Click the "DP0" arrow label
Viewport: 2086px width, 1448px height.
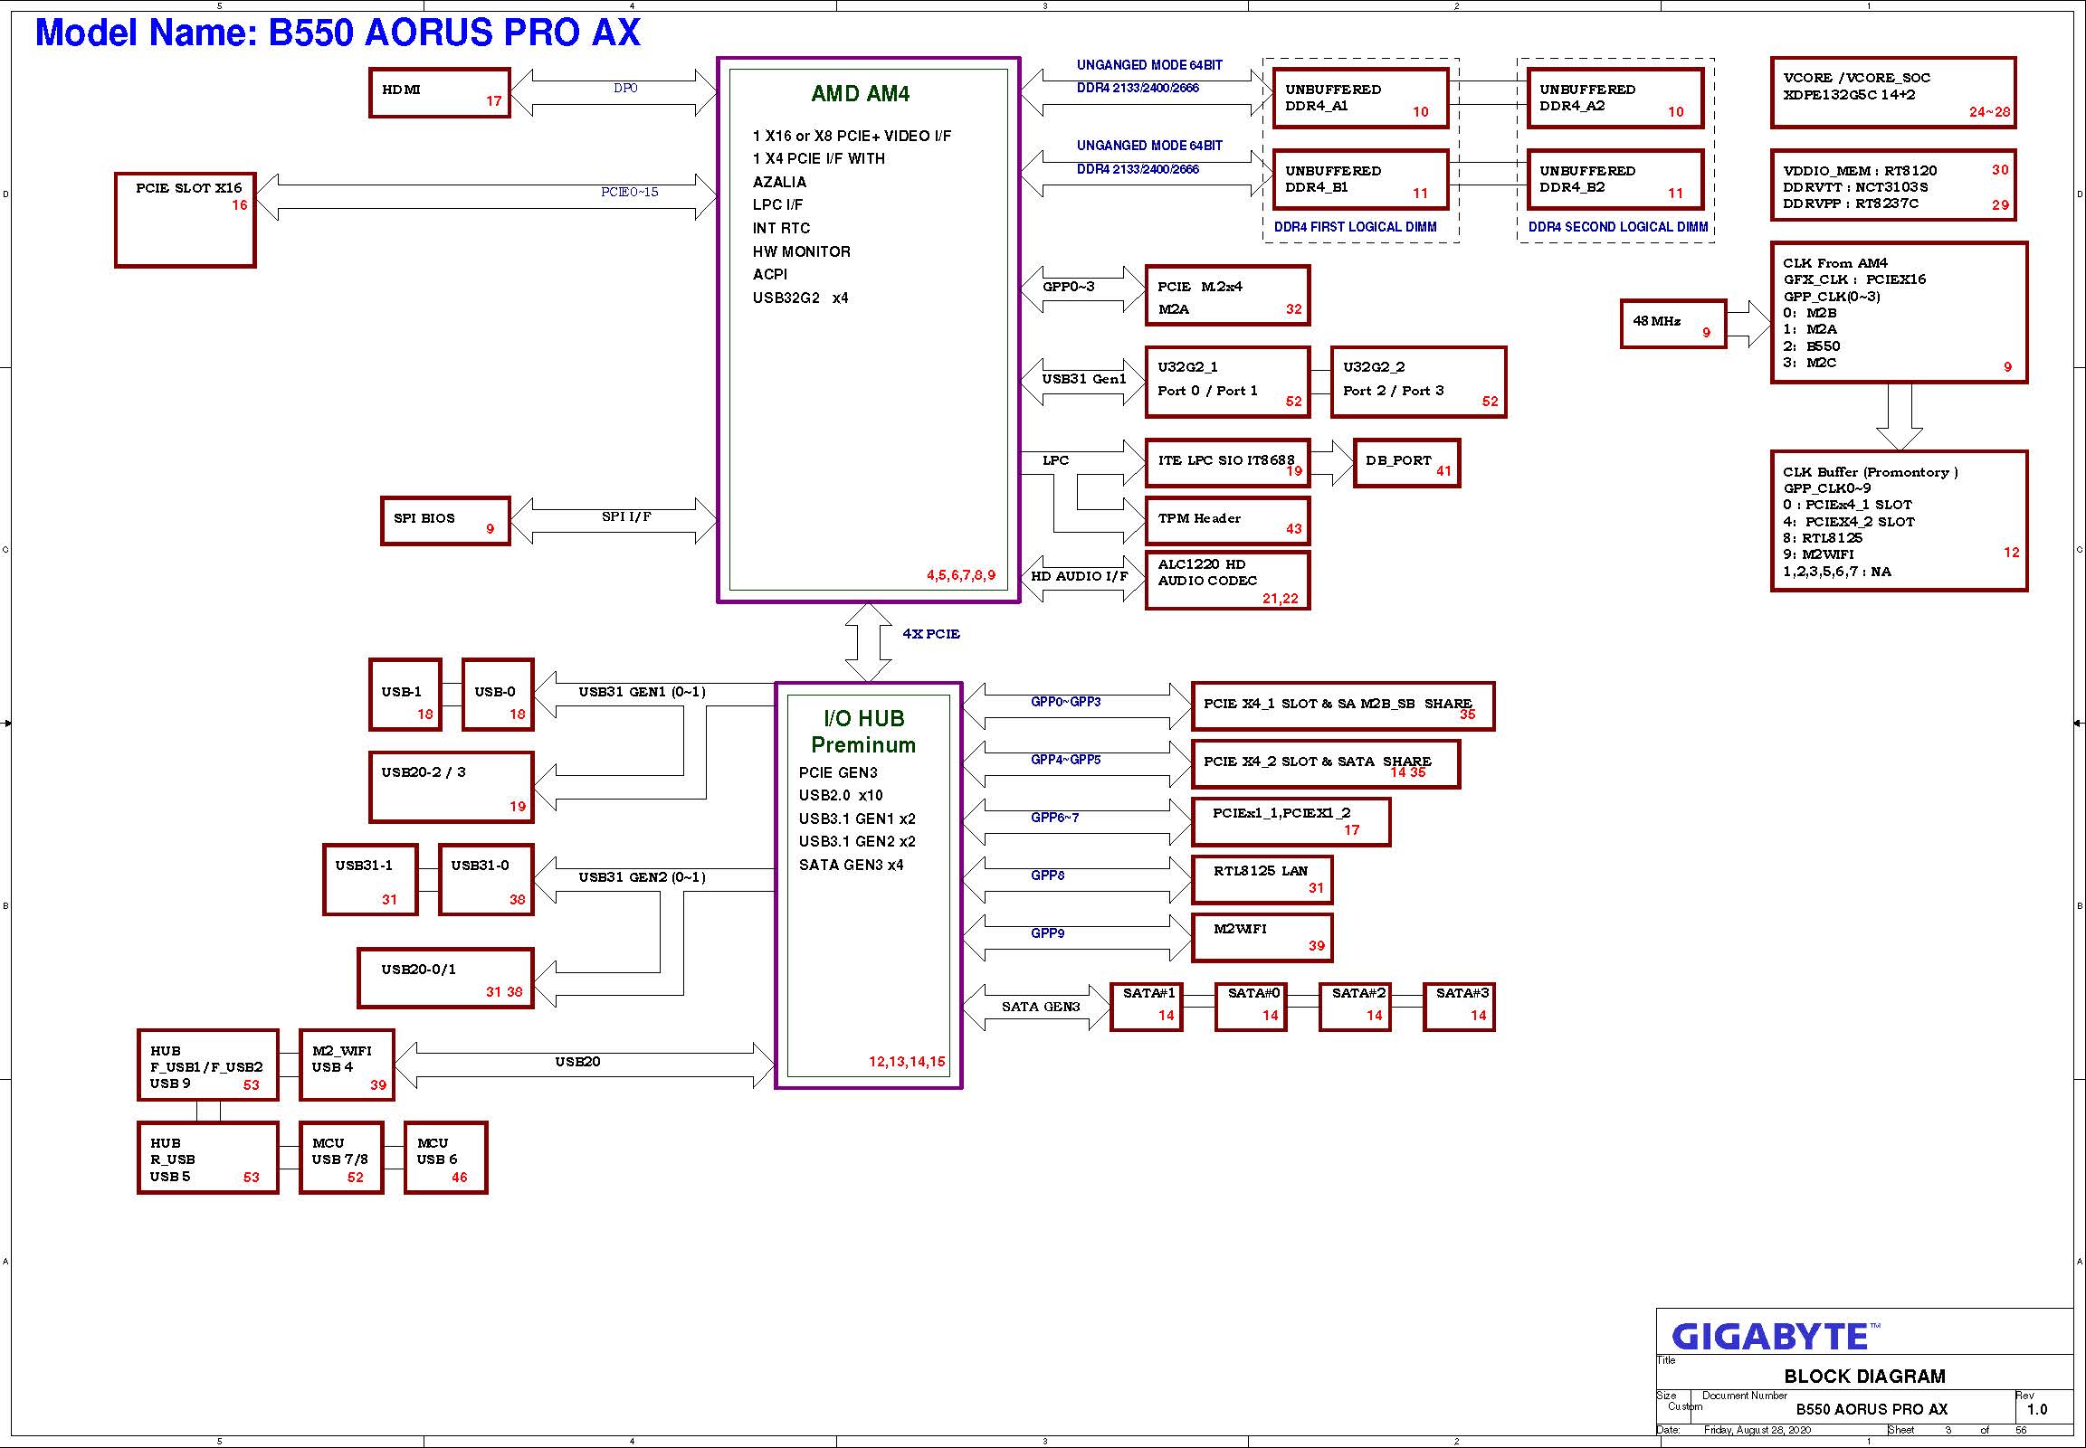(x=625, y=88)
